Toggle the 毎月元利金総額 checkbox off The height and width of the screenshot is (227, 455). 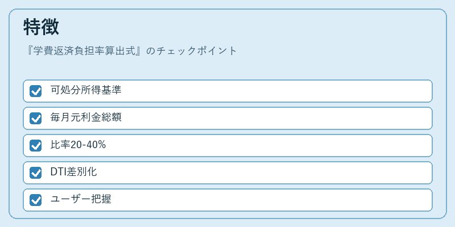click(x=35, y=118)
